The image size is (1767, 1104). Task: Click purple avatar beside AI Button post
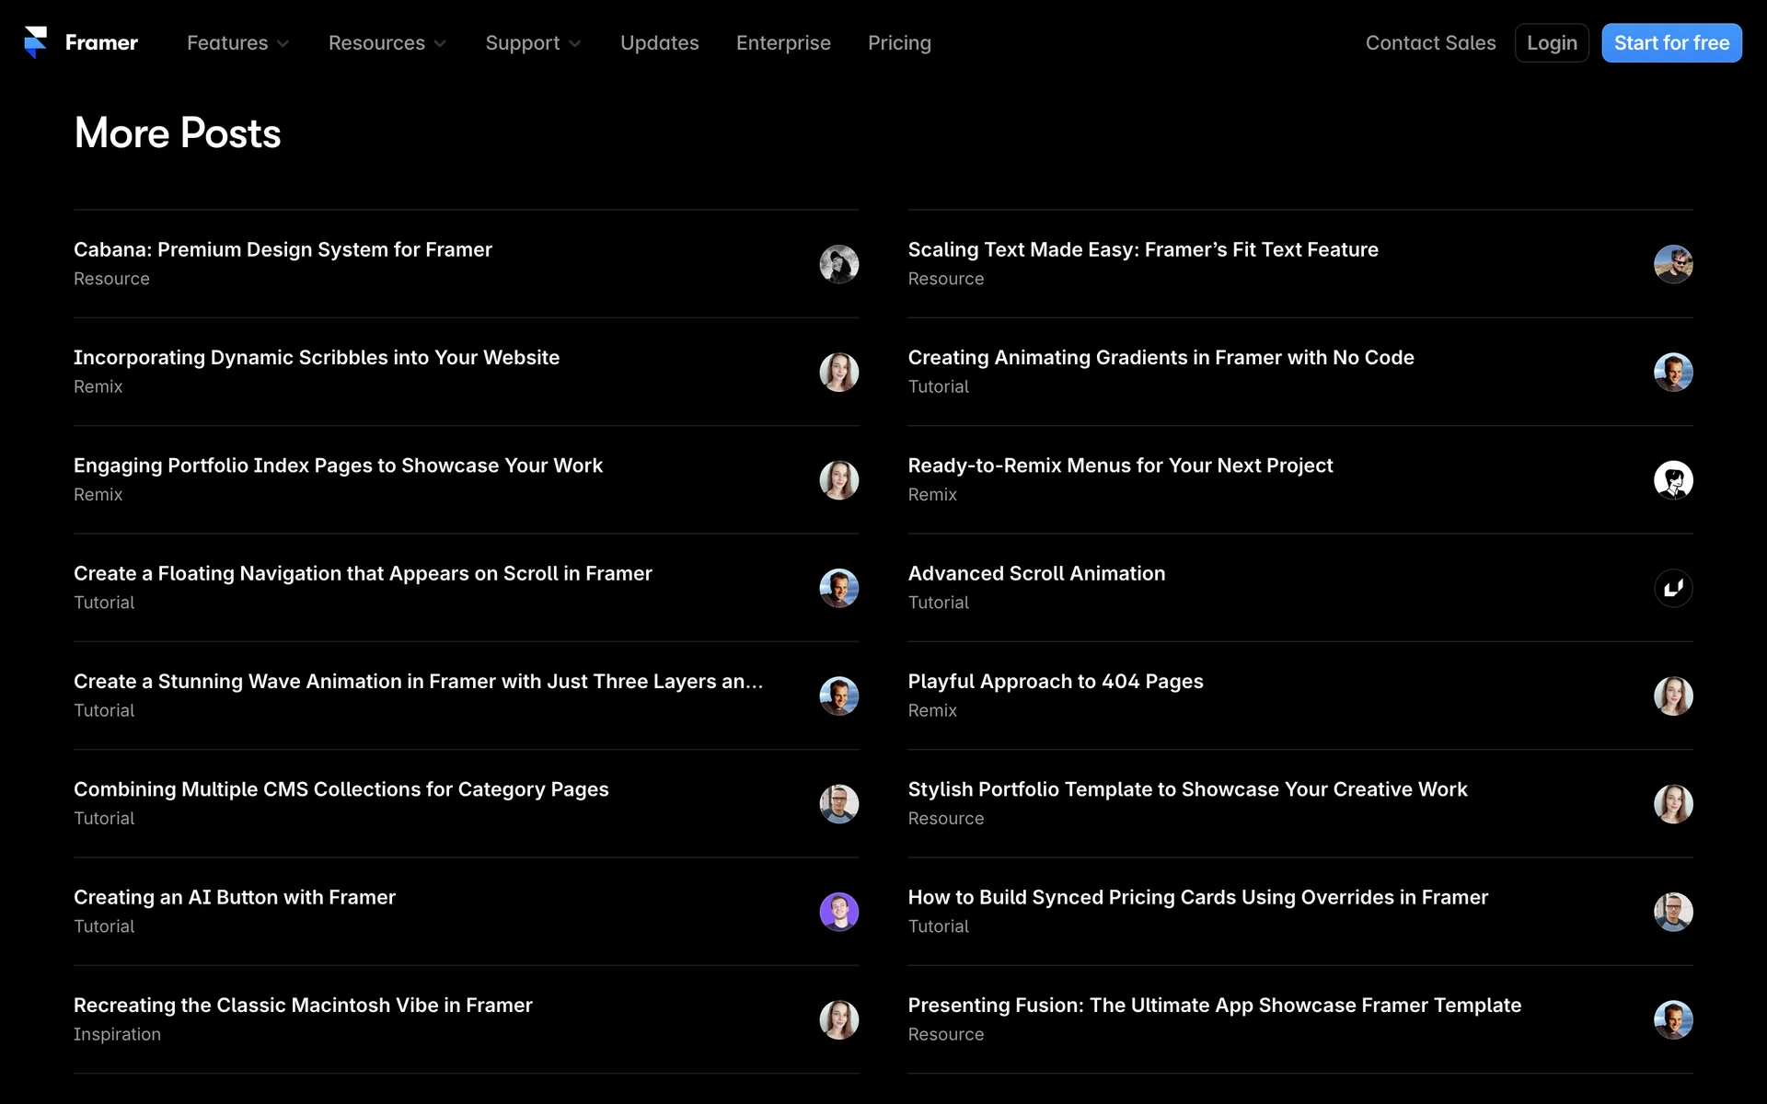click(838, 912)
